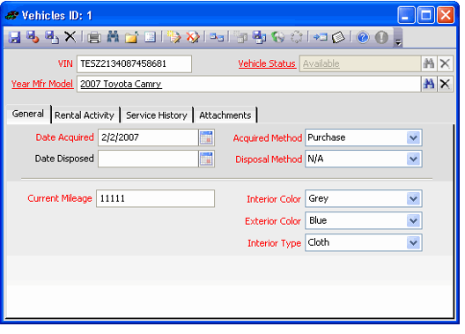
Task: Click the grey exclamation mark icon
Action: [381, 38]
